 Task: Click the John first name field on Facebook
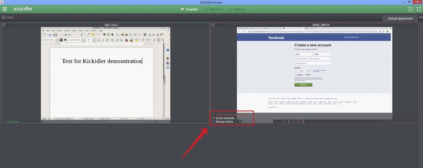point(303,54)
